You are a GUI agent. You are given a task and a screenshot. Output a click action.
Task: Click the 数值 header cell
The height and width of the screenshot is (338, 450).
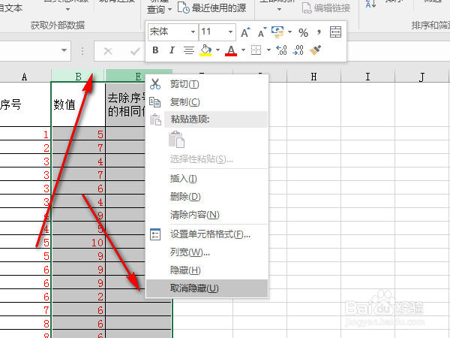click(x=78, y=104)
